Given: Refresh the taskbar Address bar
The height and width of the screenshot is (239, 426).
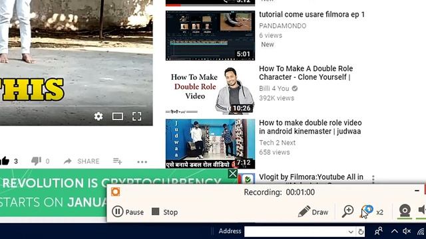Looking at the screenshot, I should (361, 232).
